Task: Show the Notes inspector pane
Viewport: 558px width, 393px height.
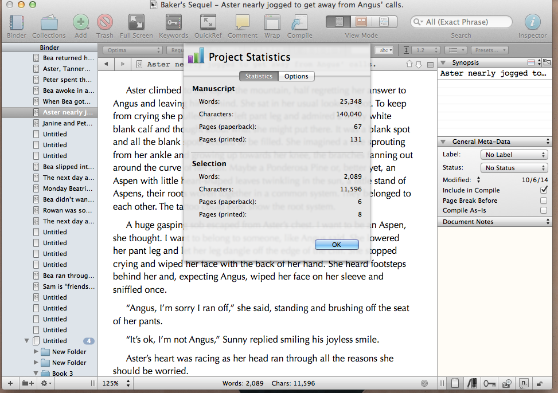Action: tap(455, 383)
